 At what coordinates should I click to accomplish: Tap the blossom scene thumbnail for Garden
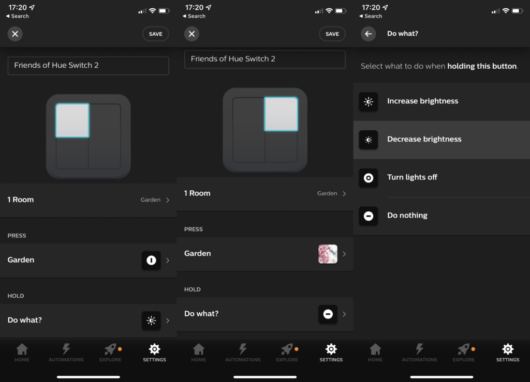[328, 254]
